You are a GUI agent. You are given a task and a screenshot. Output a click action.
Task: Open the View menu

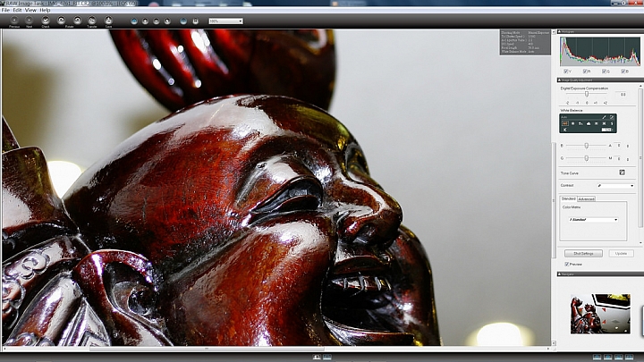(30, 10)
